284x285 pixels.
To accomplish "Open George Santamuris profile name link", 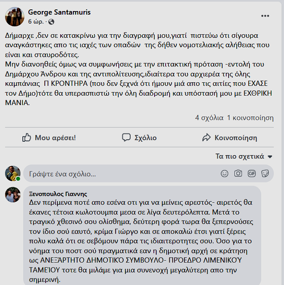I will pyautogui.click(x=59, y=11).
